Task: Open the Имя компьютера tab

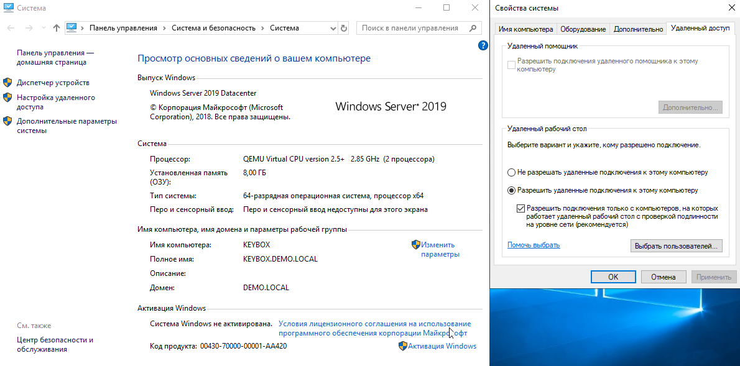Action: coord(525,29)
